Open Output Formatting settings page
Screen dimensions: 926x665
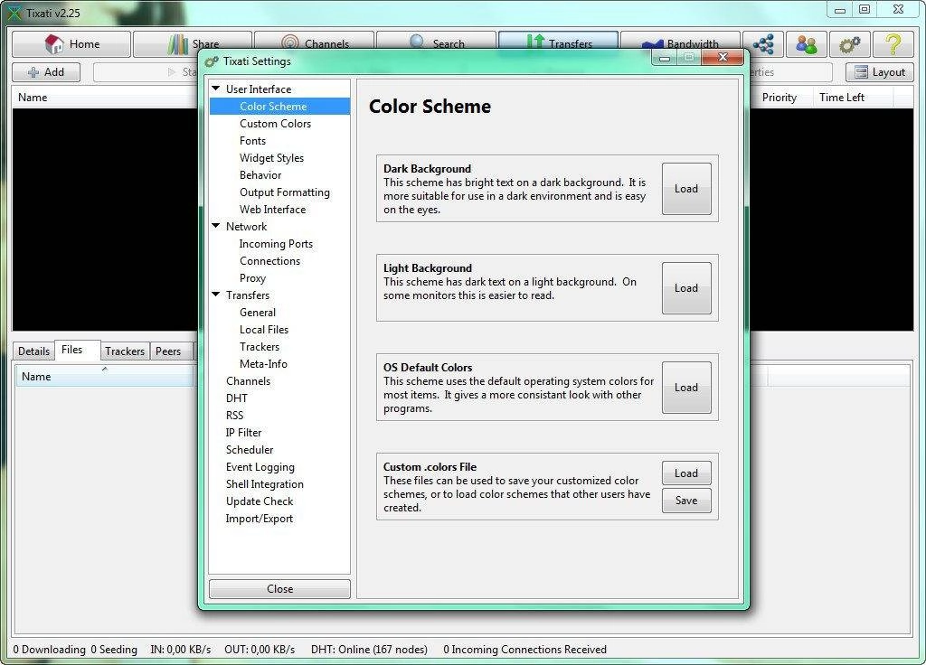pos(285,192)
